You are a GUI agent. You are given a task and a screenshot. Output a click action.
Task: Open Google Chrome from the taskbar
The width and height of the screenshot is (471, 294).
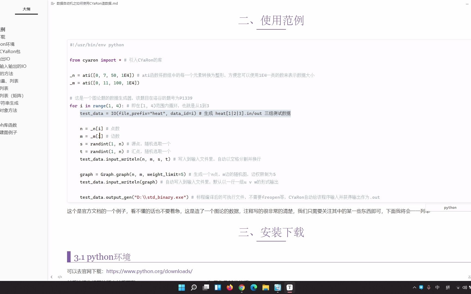[x=242, y=287]
